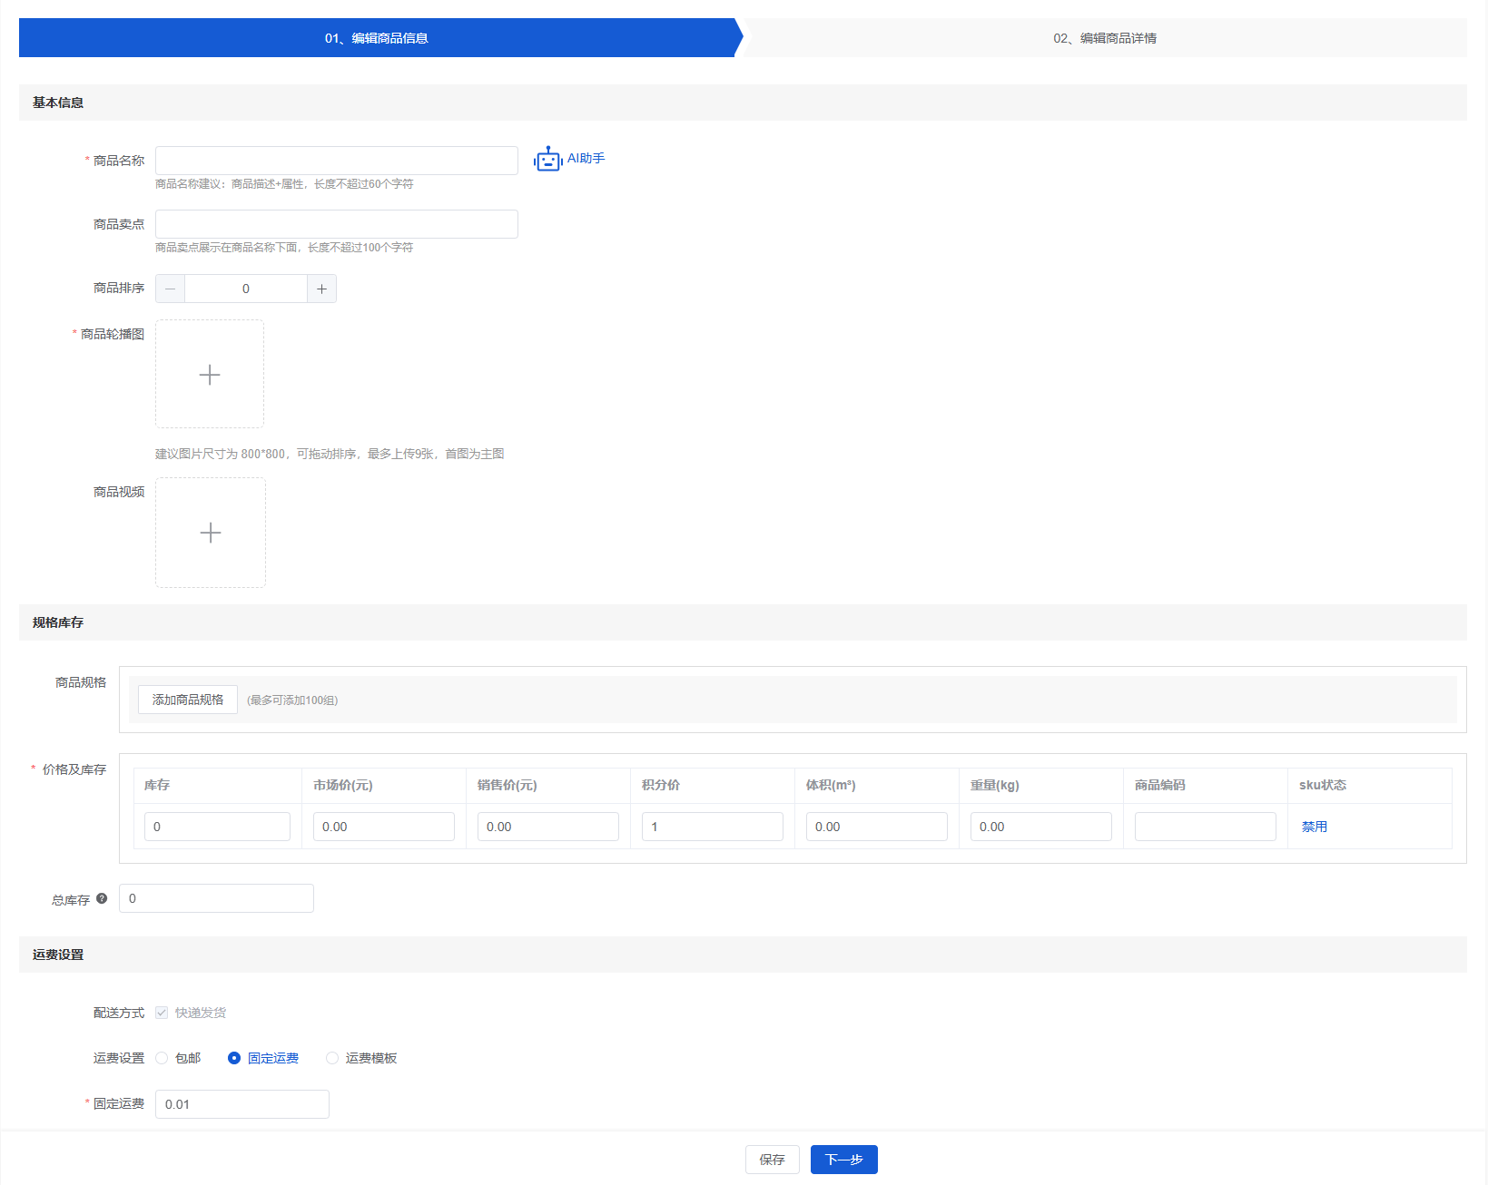
Task: Click the 价格及库存 label
Action: 74,769
